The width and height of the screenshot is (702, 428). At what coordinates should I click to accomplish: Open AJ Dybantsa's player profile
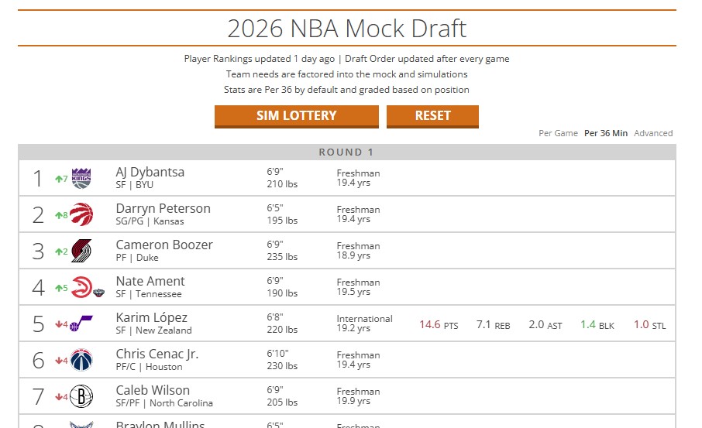150,172
